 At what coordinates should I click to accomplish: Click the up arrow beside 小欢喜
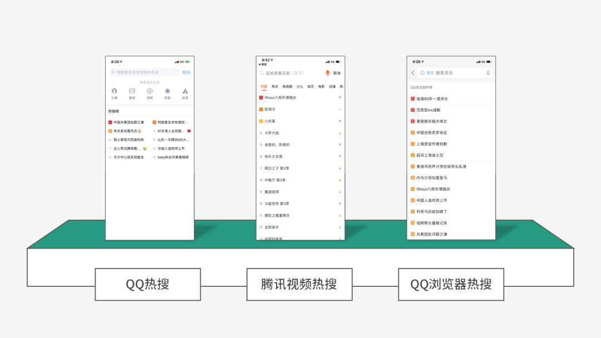pyautogui.click(x=340, y=121)
